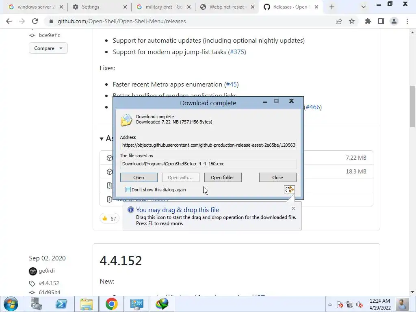Open a new browser tab

tap(332, 7)
